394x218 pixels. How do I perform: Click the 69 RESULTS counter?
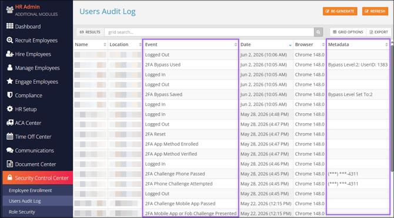pyautogui.click(x=90, y=32)
